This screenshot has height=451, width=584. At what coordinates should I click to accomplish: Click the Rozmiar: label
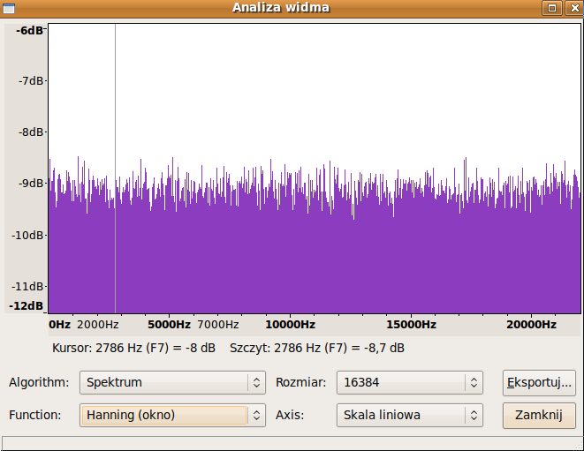[301, 382]
